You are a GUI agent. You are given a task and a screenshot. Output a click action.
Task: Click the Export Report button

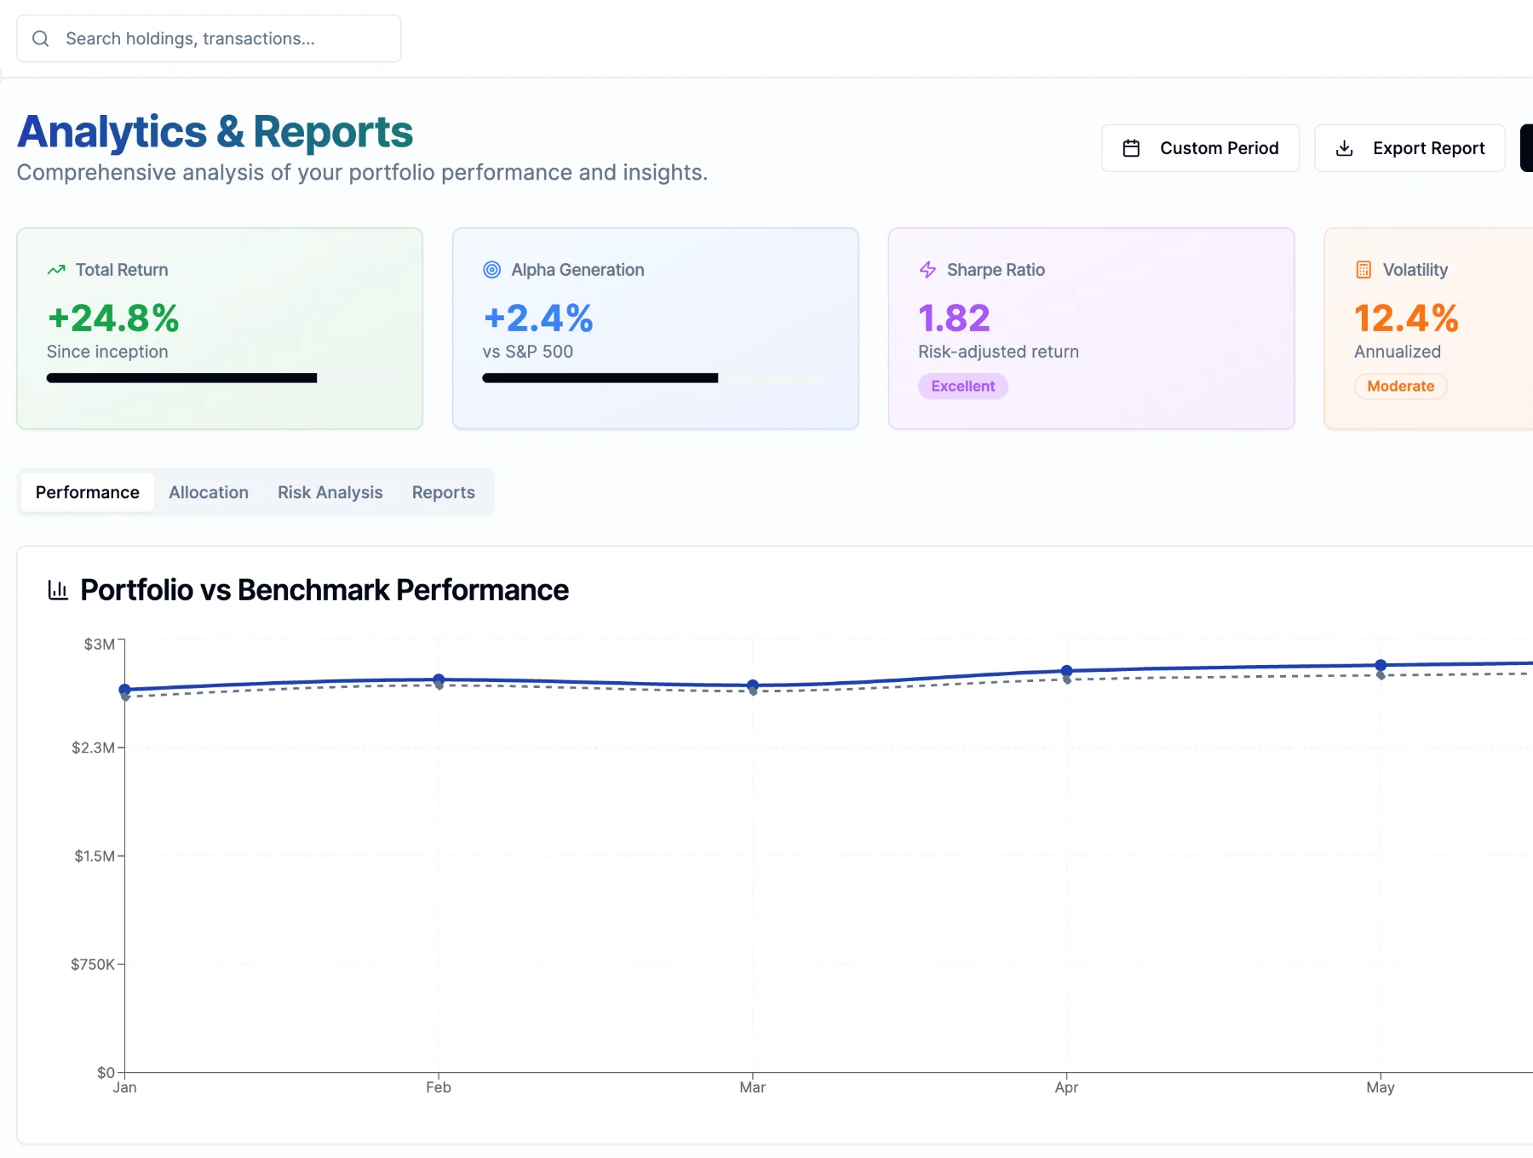[1410, 148]
